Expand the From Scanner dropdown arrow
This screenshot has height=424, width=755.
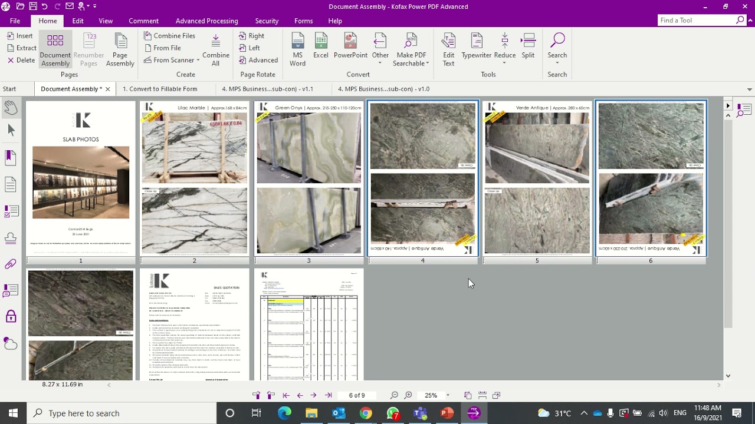coord(199,60)
